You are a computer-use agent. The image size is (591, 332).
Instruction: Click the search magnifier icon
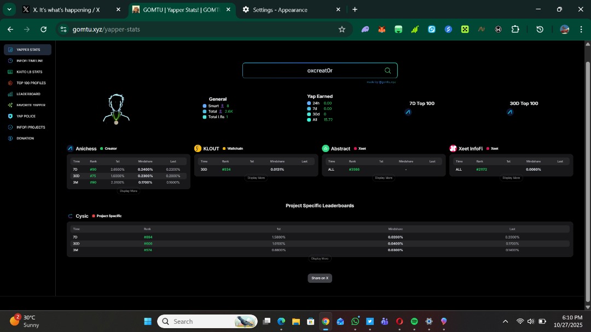[387, 71]
